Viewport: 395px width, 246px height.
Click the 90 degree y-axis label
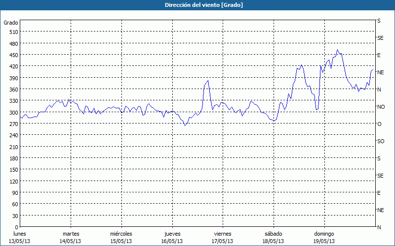coord(14,193)
